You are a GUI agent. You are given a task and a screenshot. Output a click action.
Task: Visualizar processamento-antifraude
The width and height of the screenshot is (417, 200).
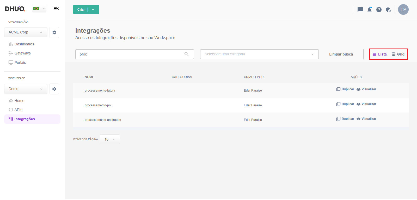pos(366,119)
